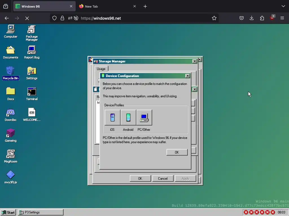Switch to the Windows 96 browser tab

[44, 6]
